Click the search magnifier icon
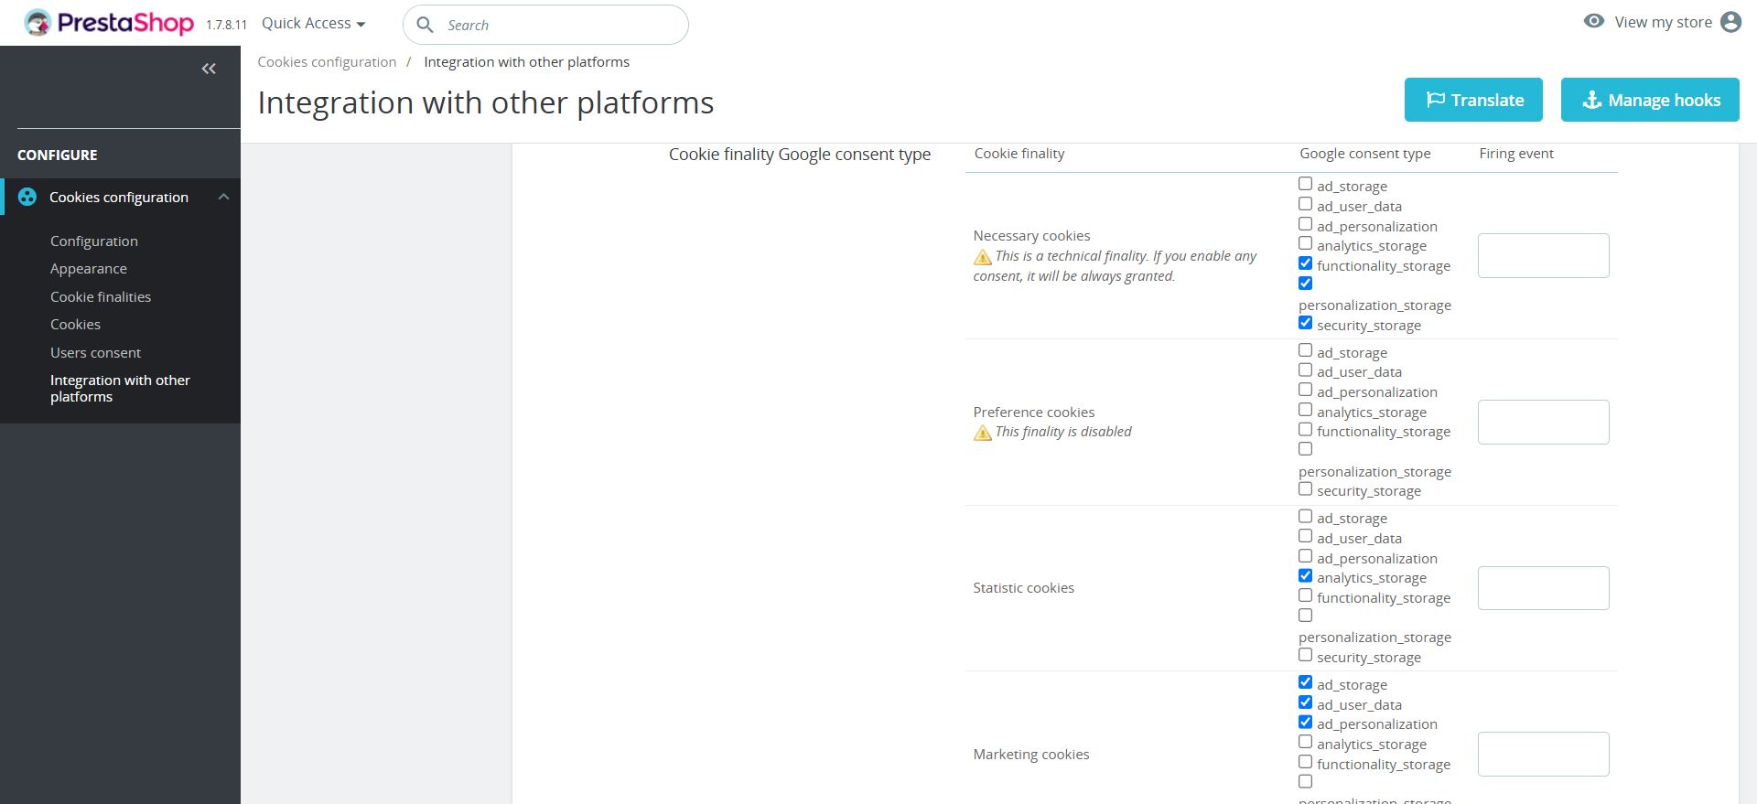The width and height of the screenshot is (1757, 804). (425, 25)
